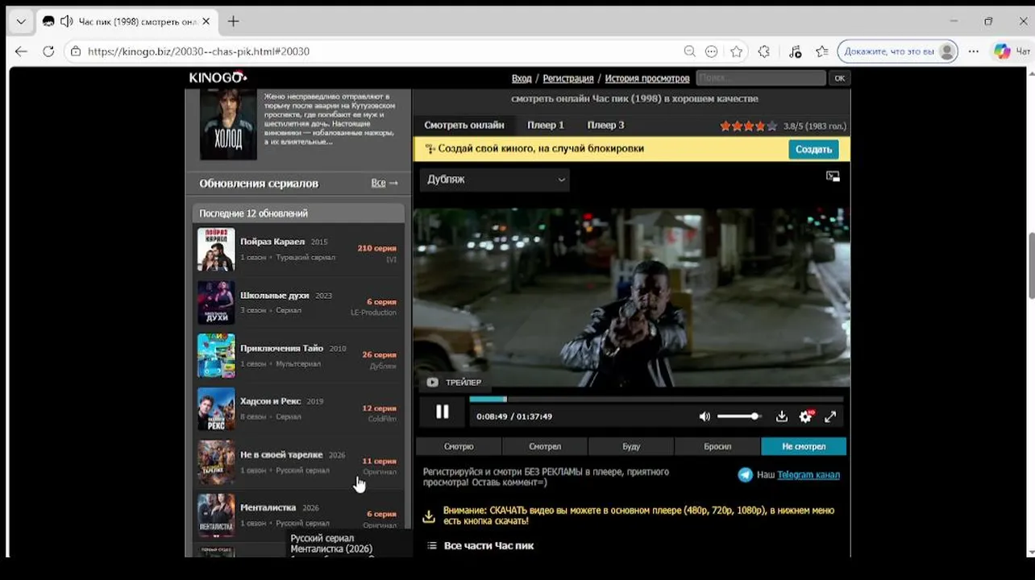Click the Вход login link

pos(522,78)
